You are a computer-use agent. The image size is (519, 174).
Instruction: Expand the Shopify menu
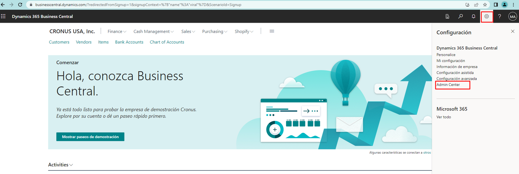coord(244,31)
